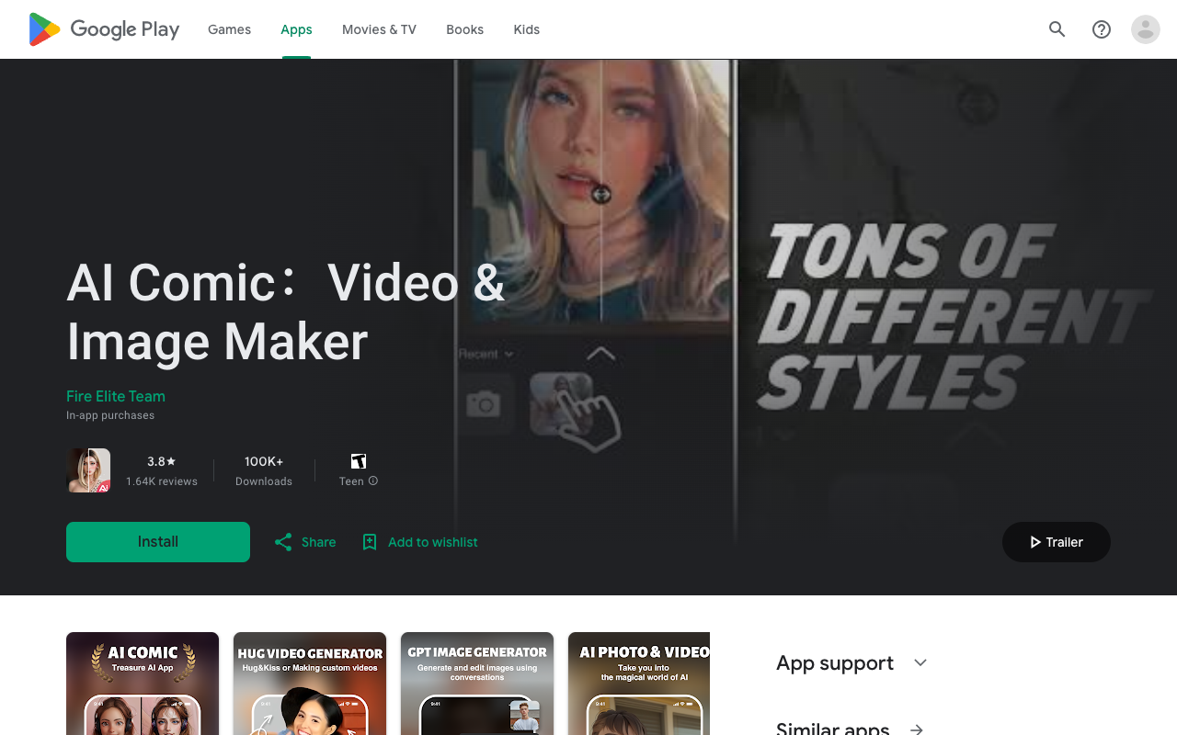1177x735 pixels.
Task: Play the Trailer video
Action: tap(1056, 542)
